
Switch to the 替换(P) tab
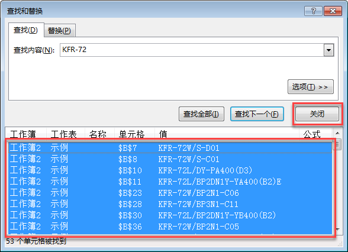pos(59,31)
